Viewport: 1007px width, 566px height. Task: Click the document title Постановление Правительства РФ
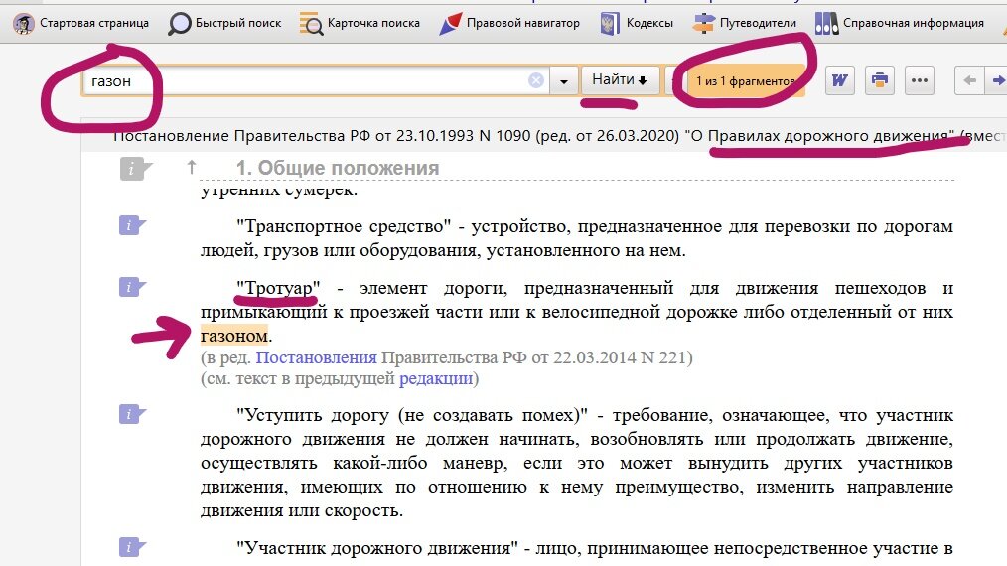(559, 136)
